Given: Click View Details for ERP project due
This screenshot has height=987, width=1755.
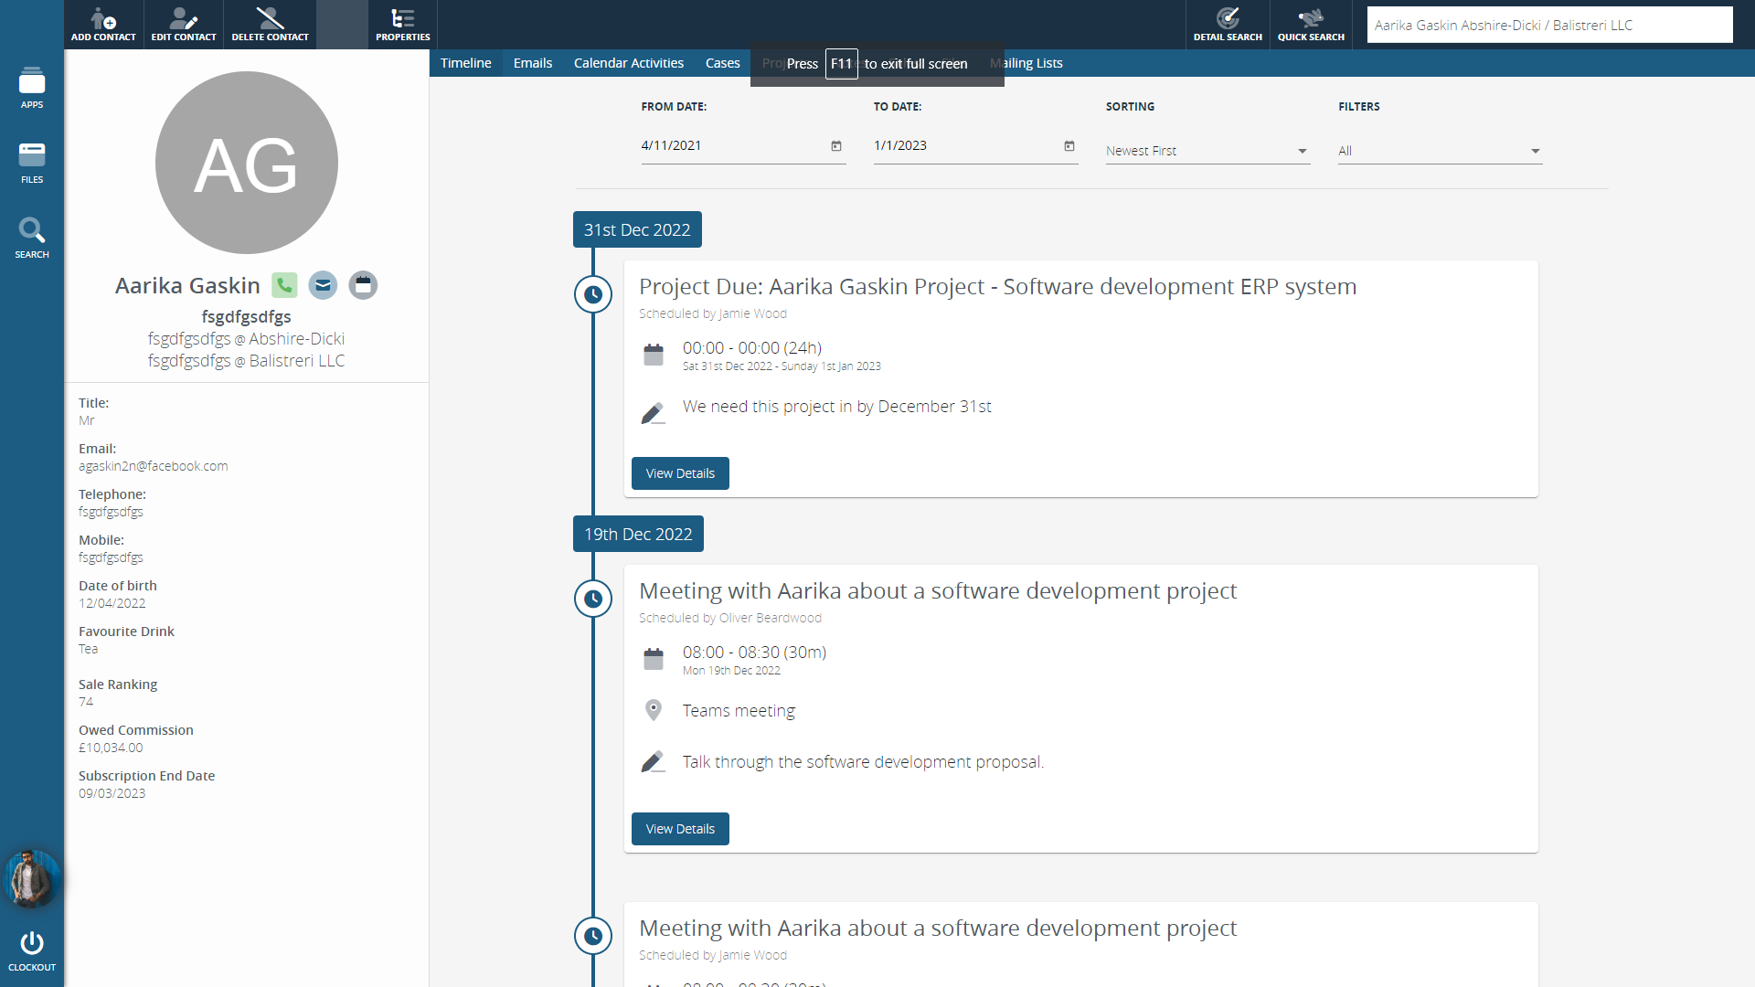Looking at the screenshot, I should click(680, 473).
